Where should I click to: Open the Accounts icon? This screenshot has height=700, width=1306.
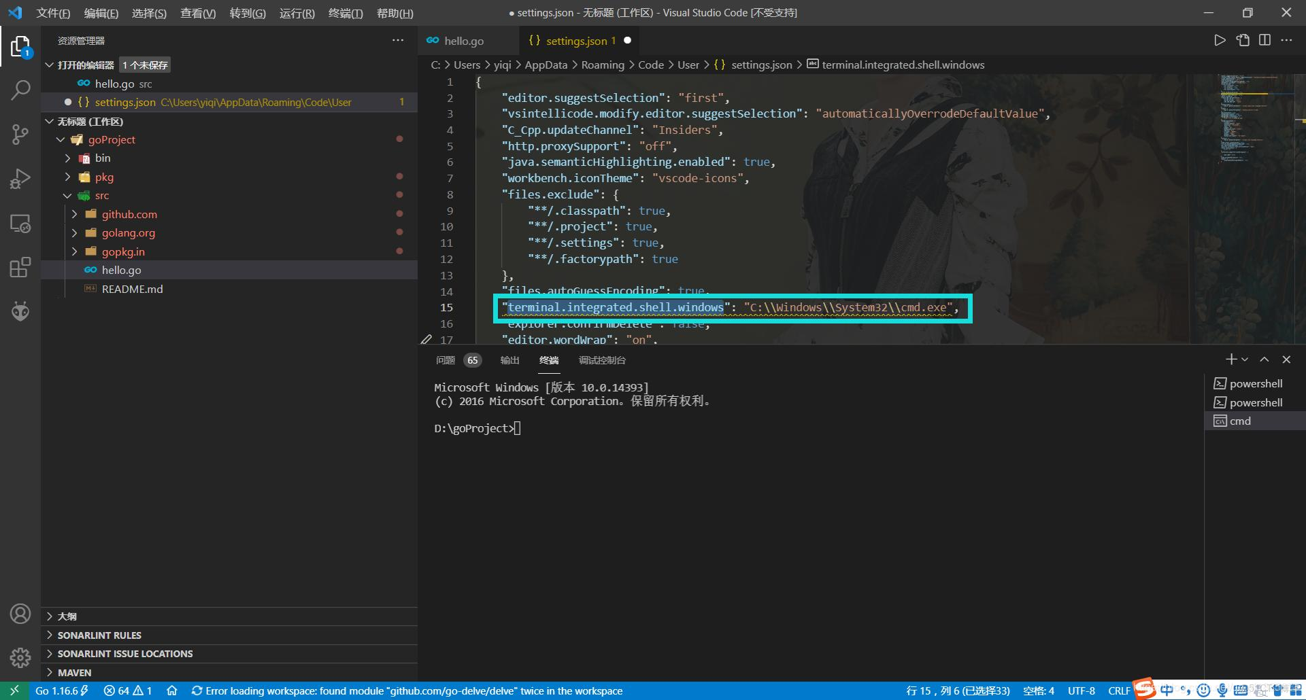[x=20, y=614]
